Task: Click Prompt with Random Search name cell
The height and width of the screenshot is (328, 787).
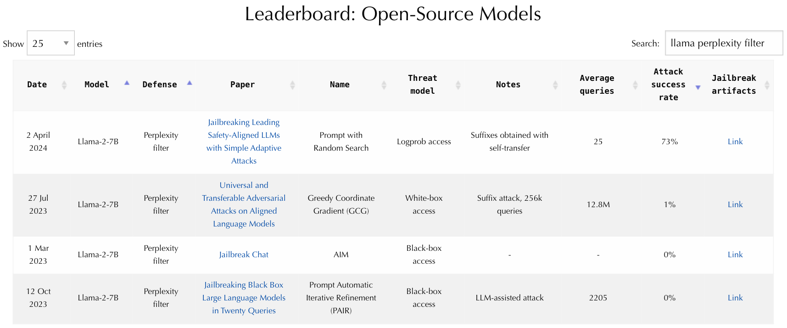Action: click(341, 141)
